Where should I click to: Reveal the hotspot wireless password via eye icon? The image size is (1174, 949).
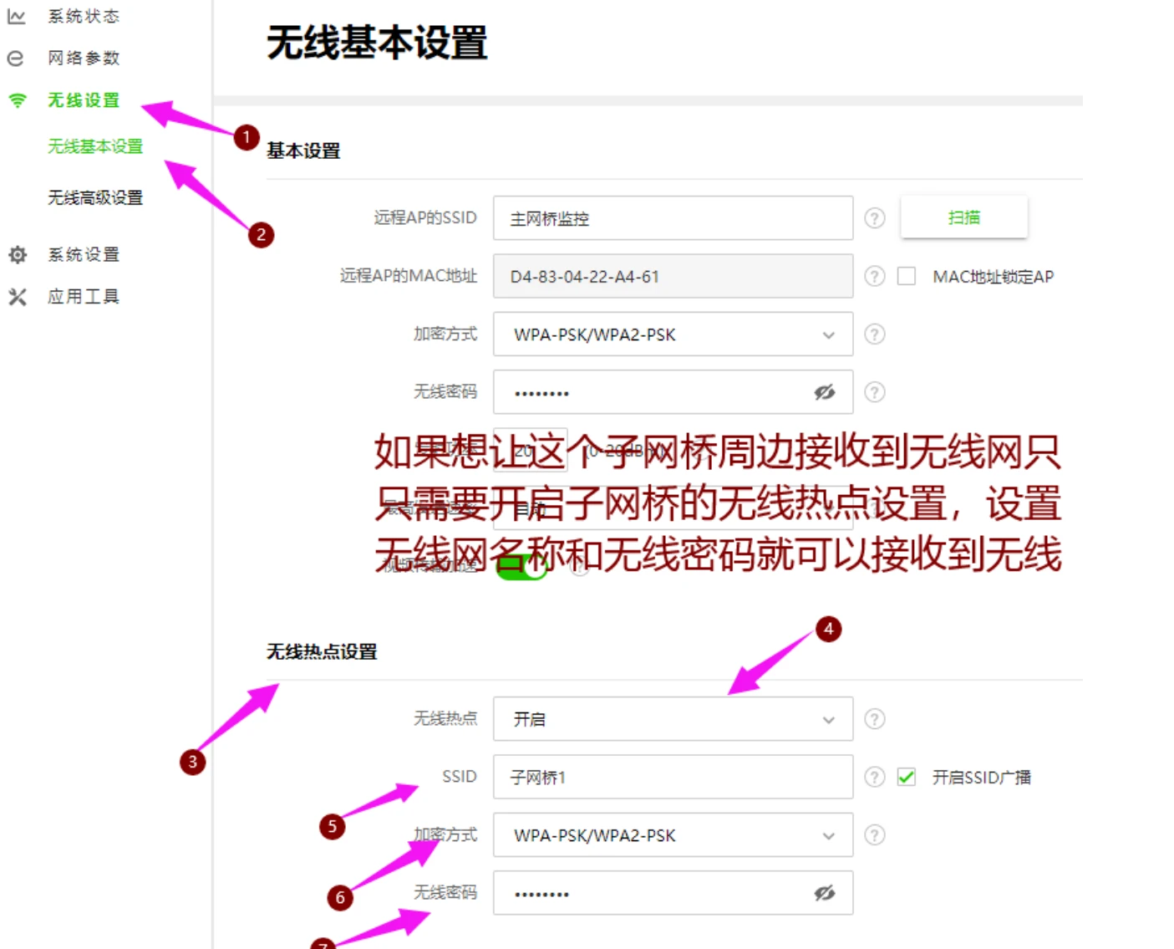825,893
